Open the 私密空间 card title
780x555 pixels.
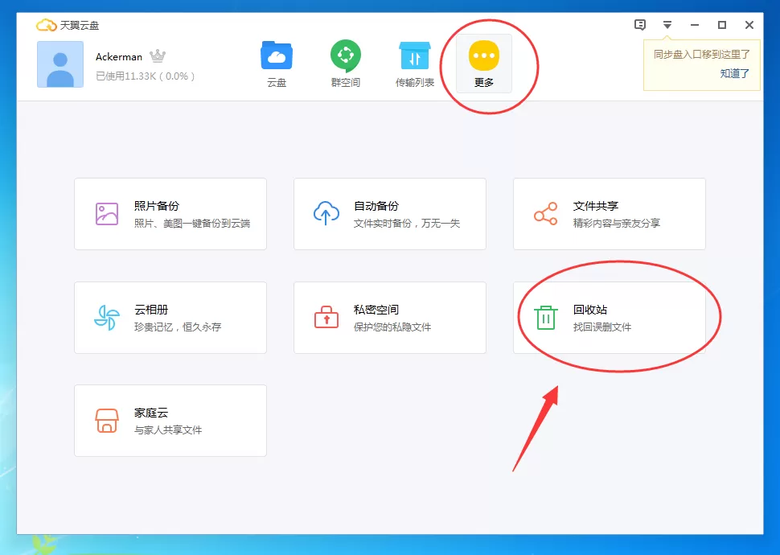click(x=376, y=310)
